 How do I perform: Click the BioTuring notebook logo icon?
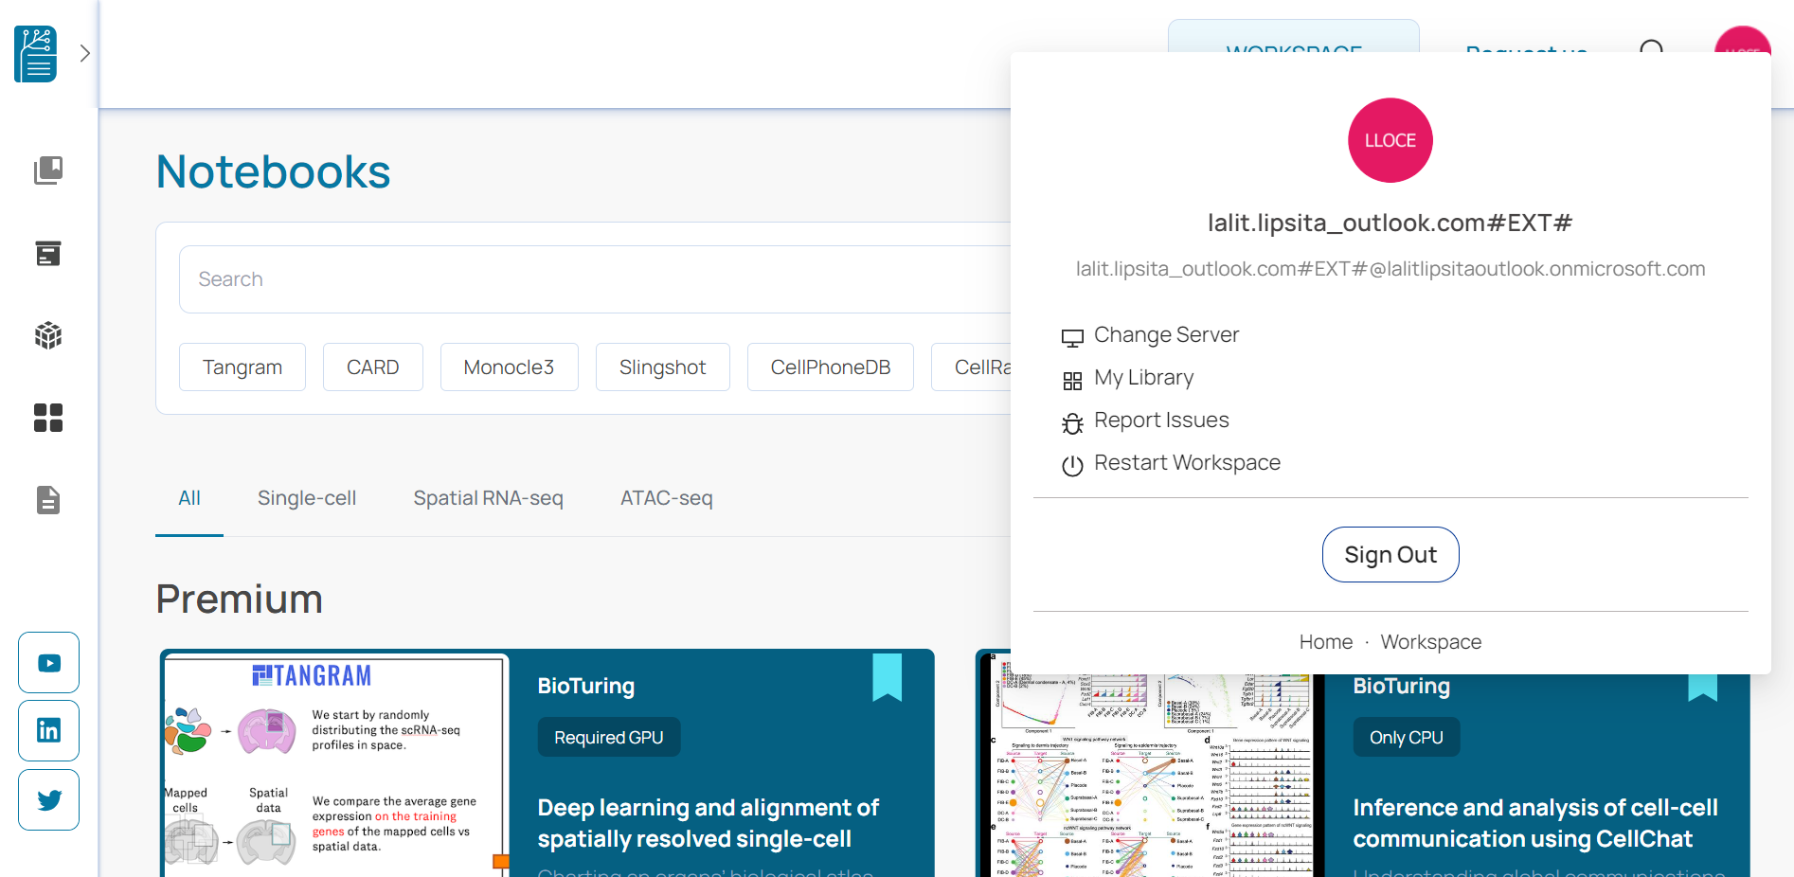point(35,54)
